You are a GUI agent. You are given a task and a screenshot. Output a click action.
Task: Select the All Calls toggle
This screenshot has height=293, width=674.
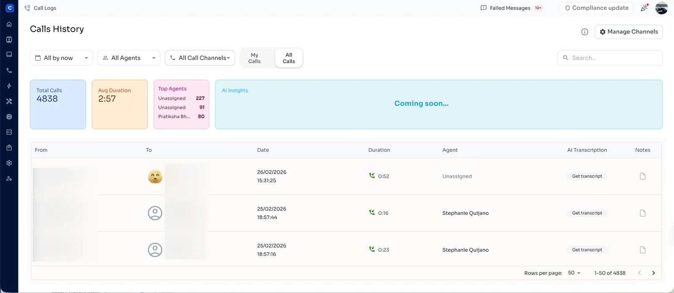pyautogui.click(x=289, y=58)
